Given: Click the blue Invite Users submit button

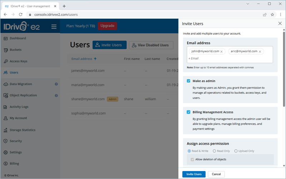Looking at the screenshot, I should (194, 174).
